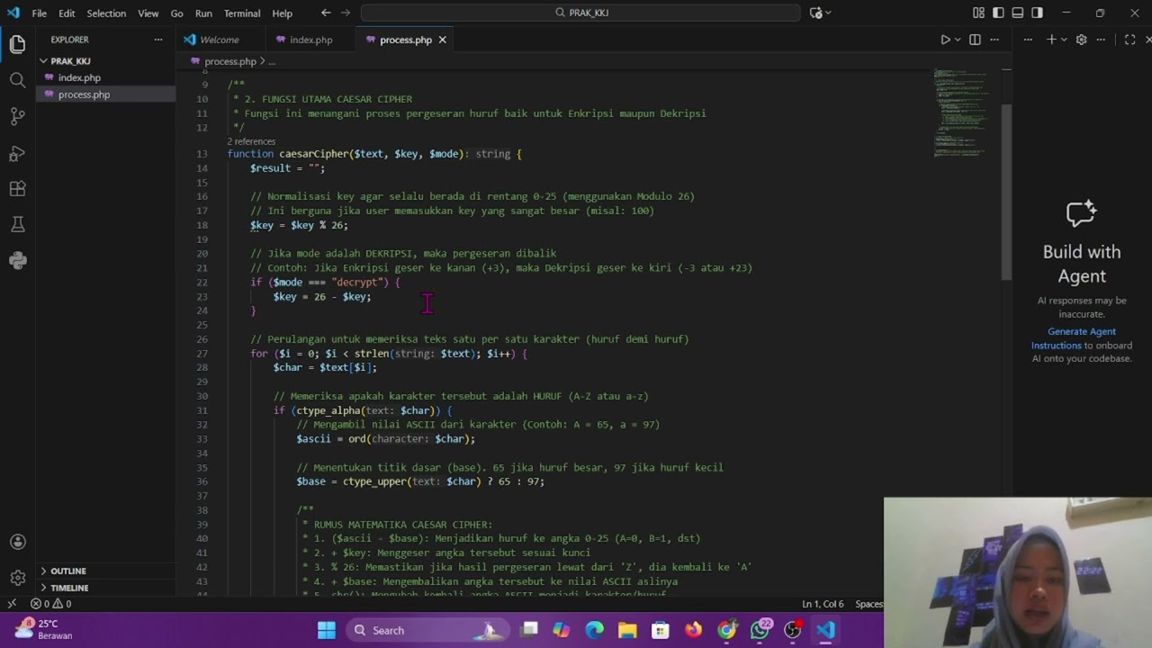Open Microsoft Edge from the taskbar
This screenshot has height=648, width=1152.
(595, 630)
